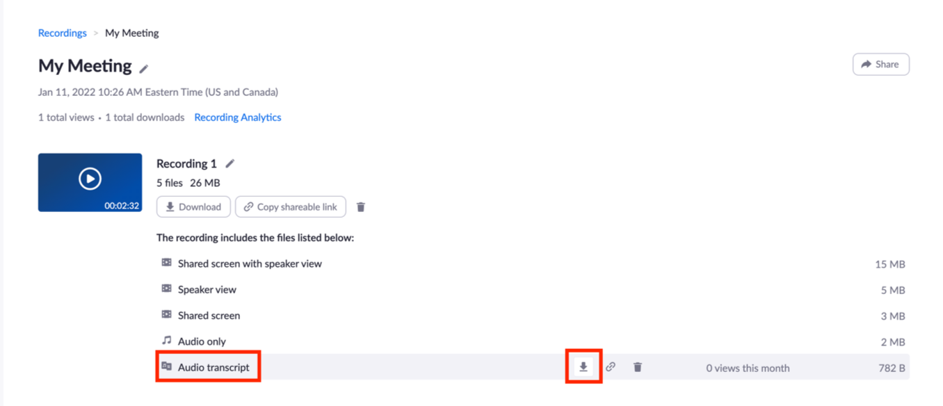Select the Audio only file row
This screenshot has height=406, width=943.
pos(533,341)
